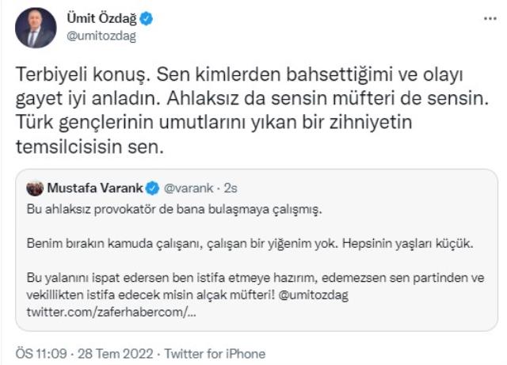Click Ümit Özdağ's profile avatar photo

(36, 29)
